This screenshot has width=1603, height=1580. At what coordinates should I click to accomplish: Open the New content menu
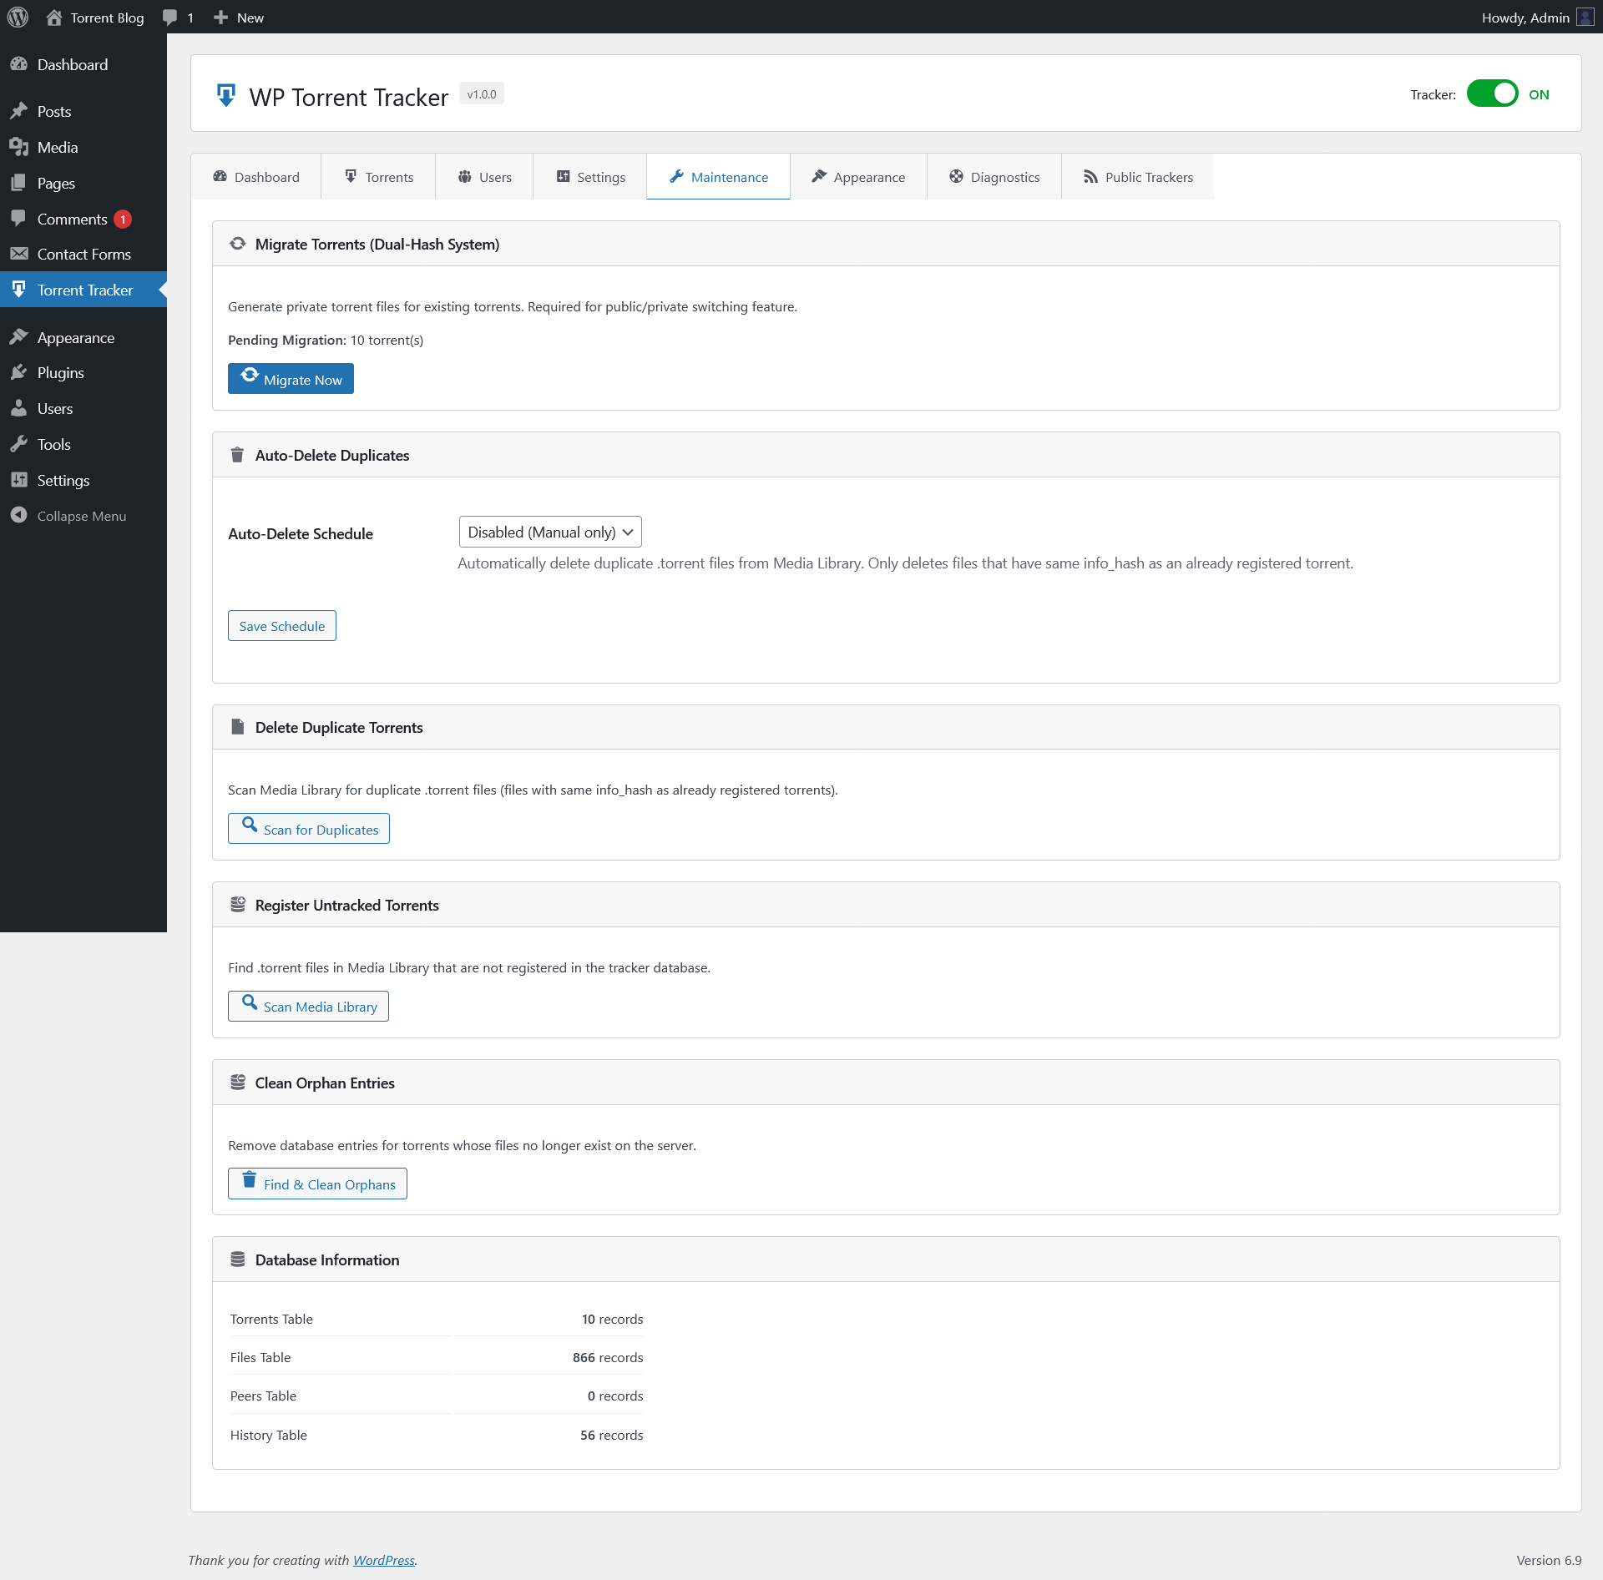(239, 18)
